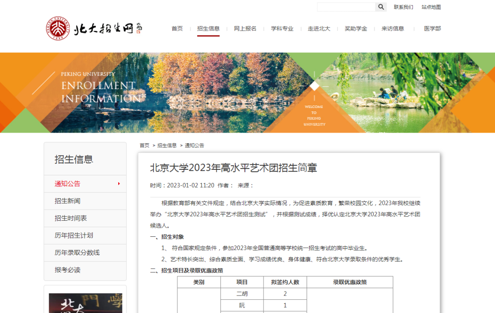This screenshot has height=313, width=495.
Task: Visit the 来访信息 section
Action: [393, 28]
